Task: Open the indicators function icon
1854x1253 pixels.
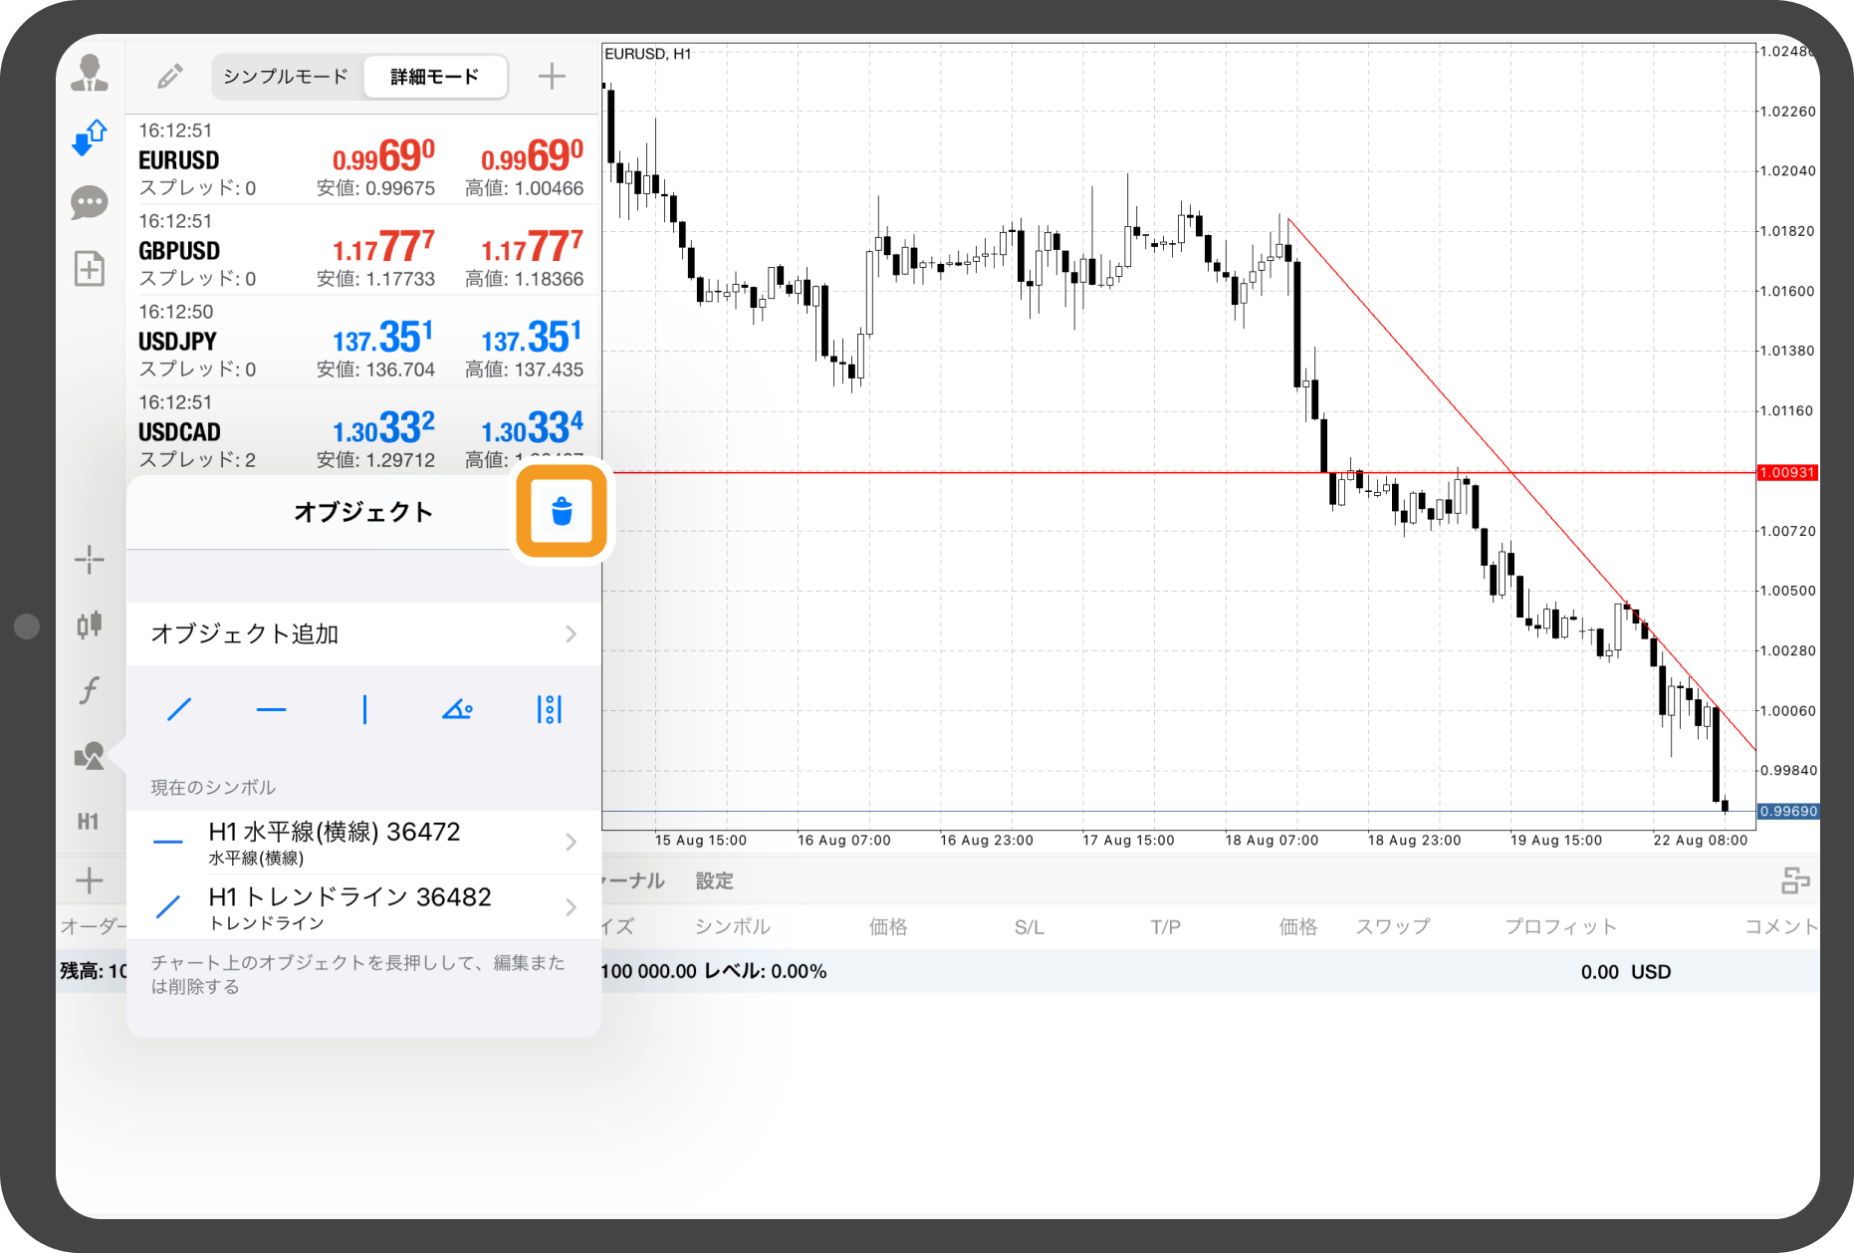Action: click(x=90, y=689)
